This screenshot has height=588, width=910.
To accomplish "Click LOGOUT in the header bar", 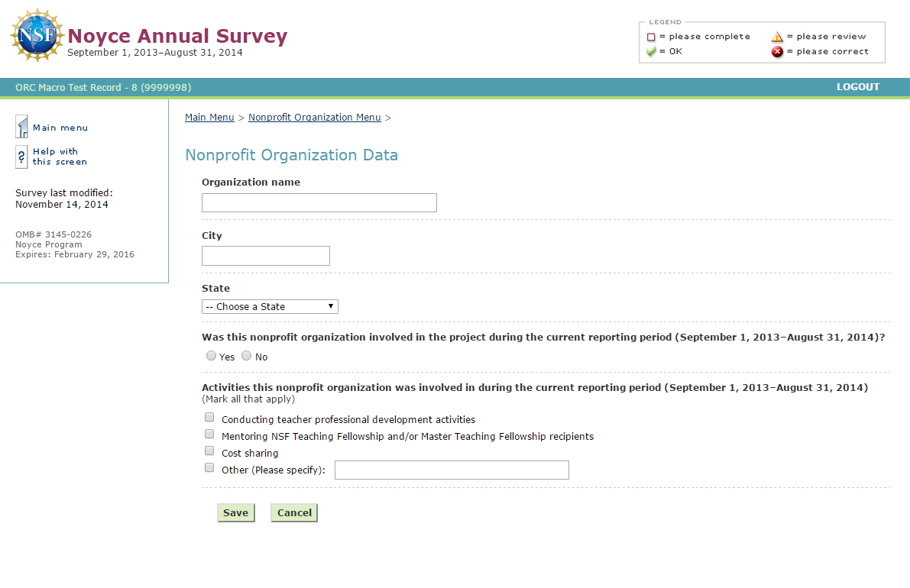I will (x=857, y=87).
